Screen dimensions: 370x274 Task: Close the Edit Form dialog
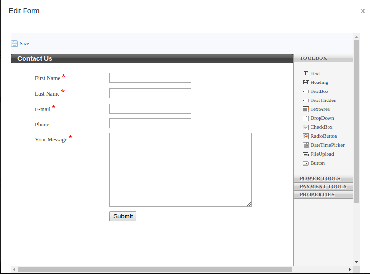pyautogui.click(x=362, y=11)
